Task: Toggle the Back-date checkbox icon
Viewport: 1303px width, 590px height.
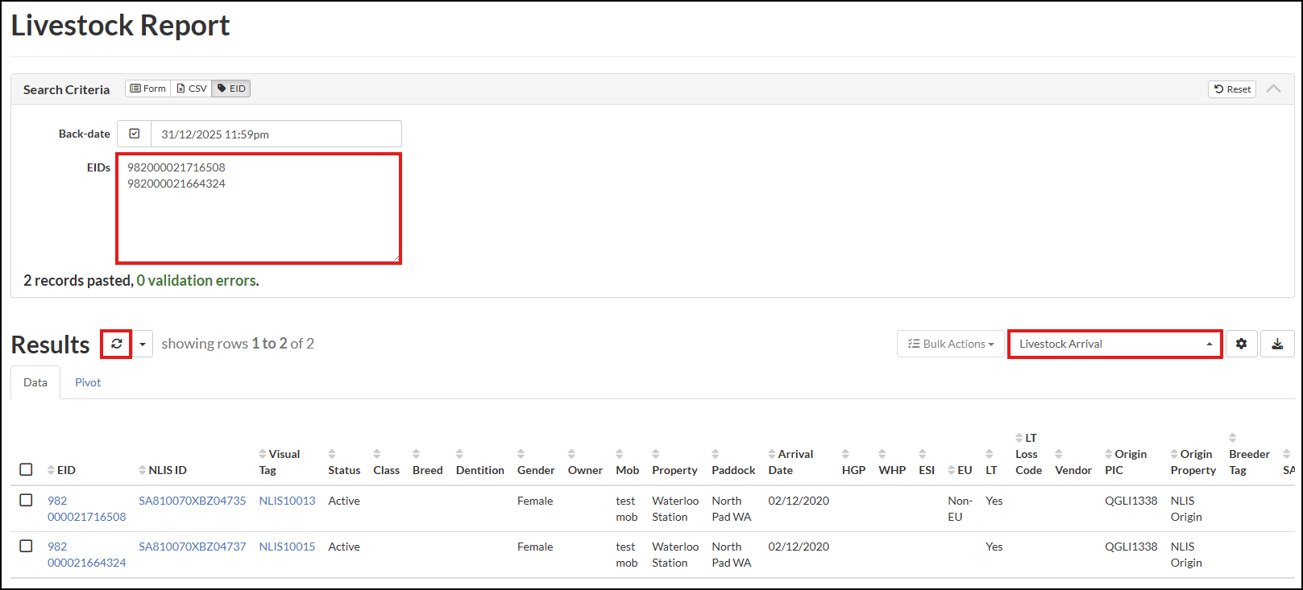Action: click(135, 134)
